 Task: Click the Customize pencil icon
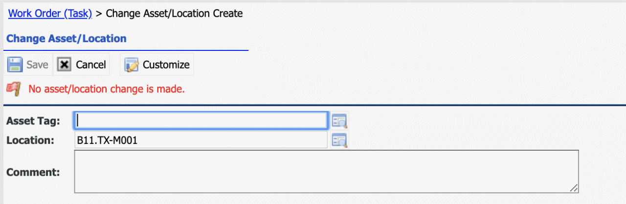click(x=131, y=65)
